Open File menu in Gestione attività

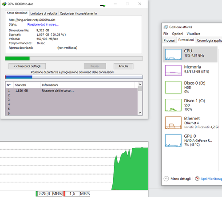(x=166, y=34)
